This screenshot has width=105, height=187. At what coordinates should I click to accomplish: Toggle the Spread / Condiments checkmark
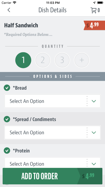7,119
